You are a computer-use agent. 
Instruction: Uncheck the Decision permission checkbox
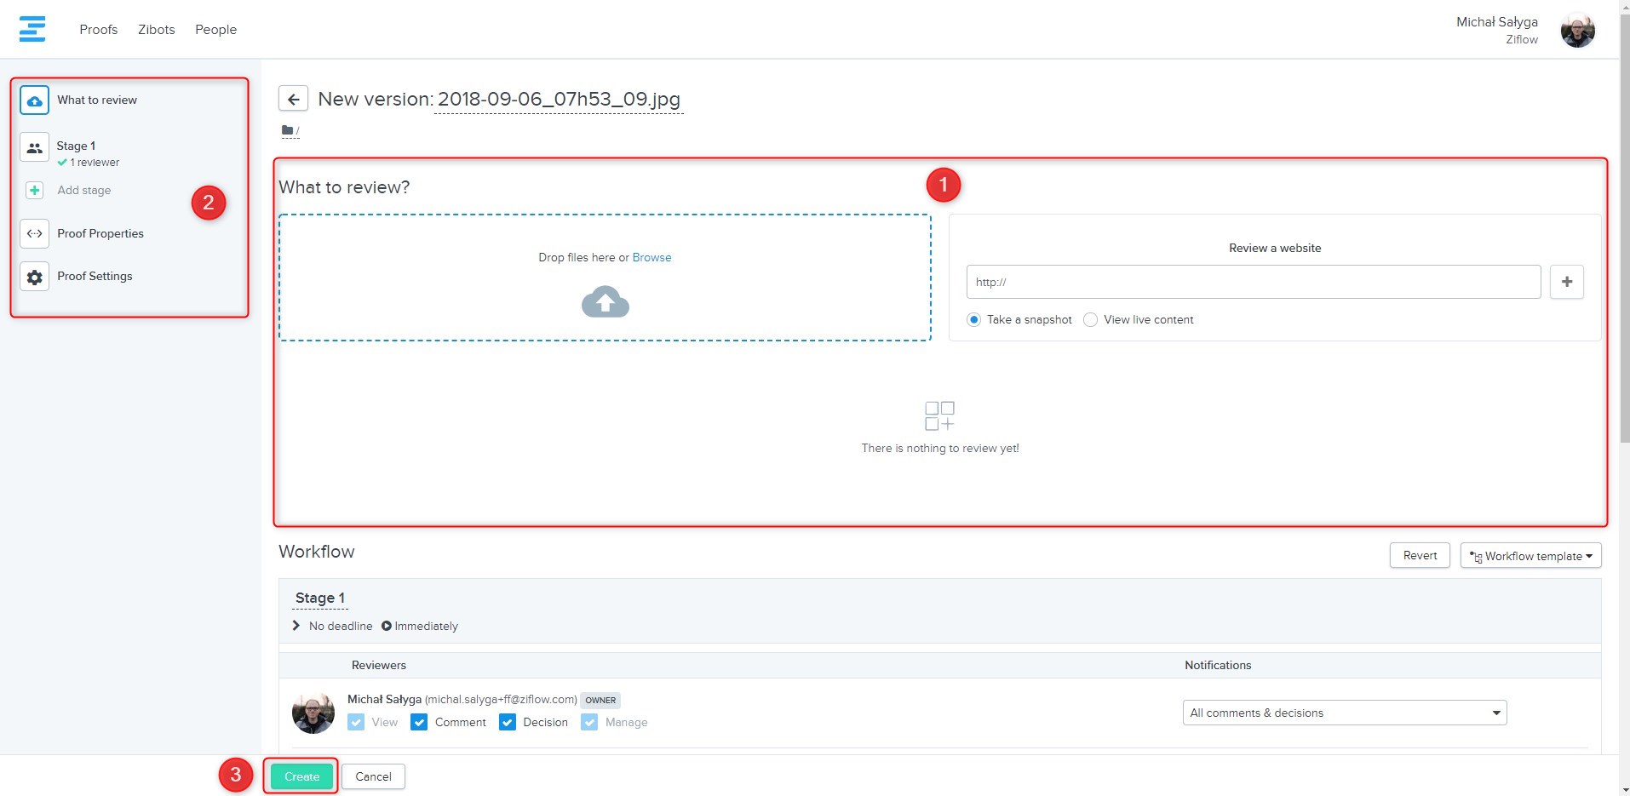point(508,722)
